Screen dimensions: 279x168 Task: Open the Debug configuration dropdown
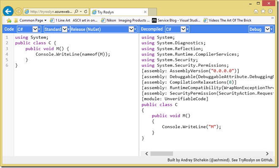[261, 29]
